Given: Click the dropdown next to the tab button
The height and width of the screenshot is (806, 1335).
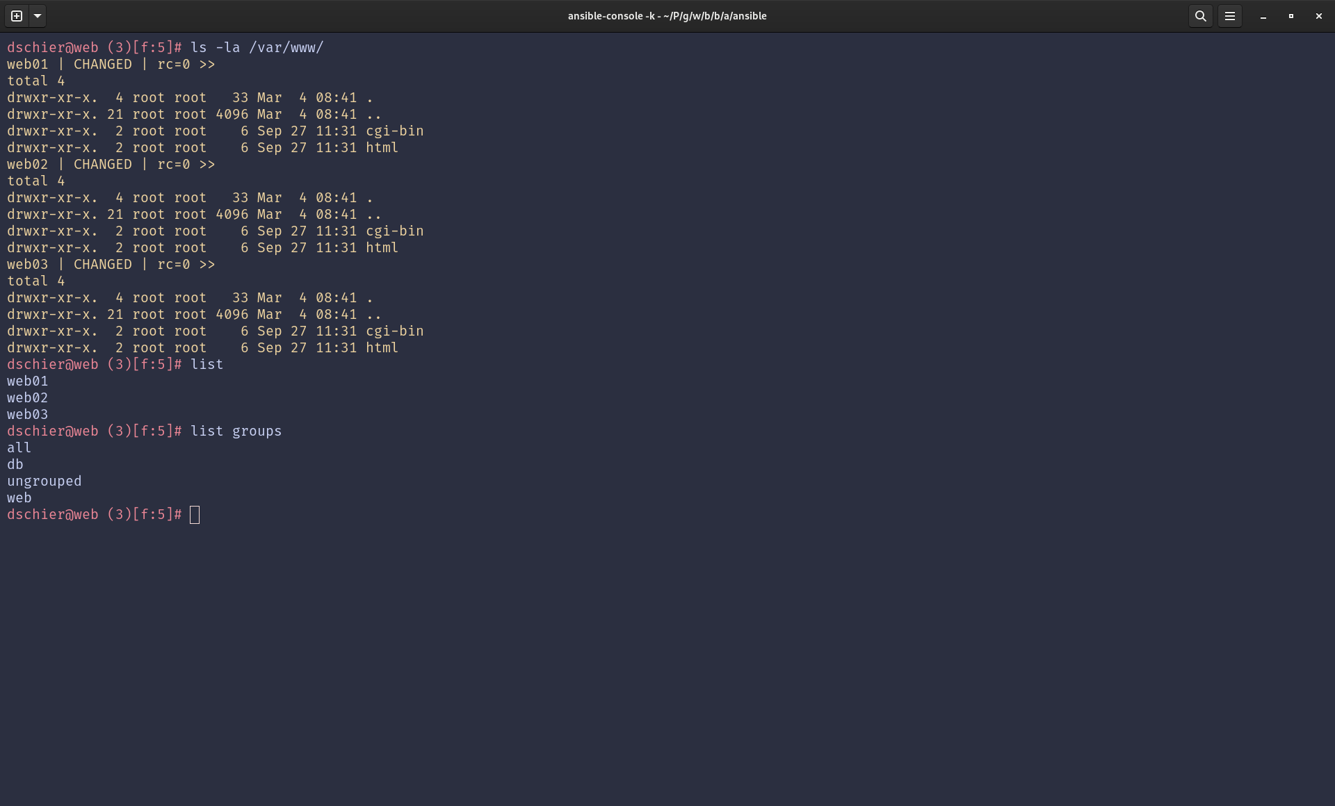Looking at the screenshot, I should tap(37, 15).
